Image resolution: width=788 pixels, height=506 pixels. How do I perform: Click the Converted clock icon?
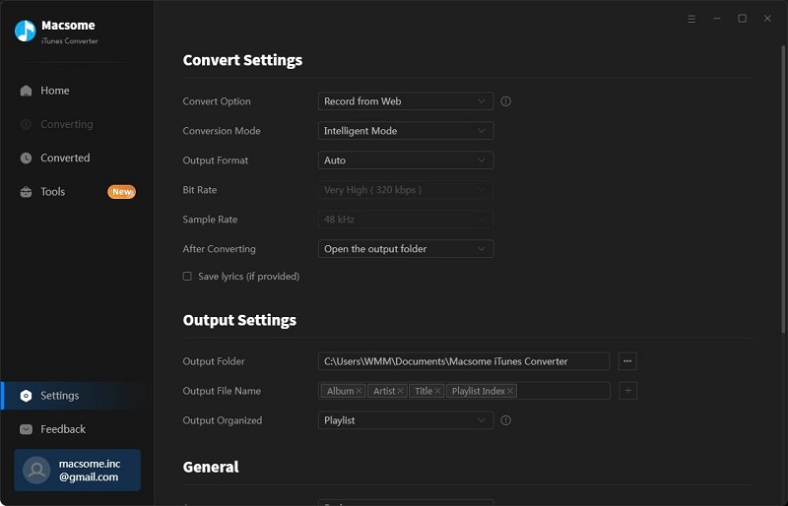tap(26, 158)
